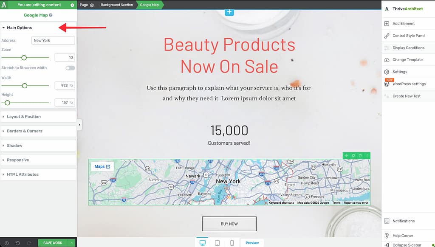This screenshot has width=435, height=247.
Task: Expand the Borders & Corners section
Action: tap(24, 131)
